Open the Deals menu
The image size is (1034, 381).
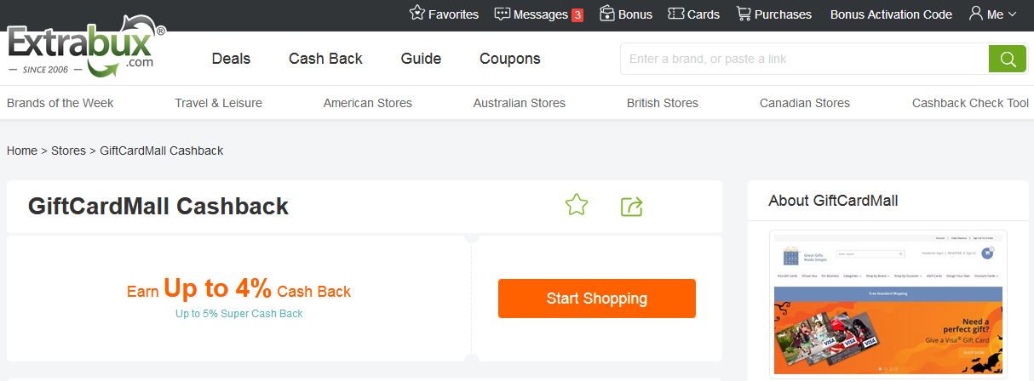231,59
